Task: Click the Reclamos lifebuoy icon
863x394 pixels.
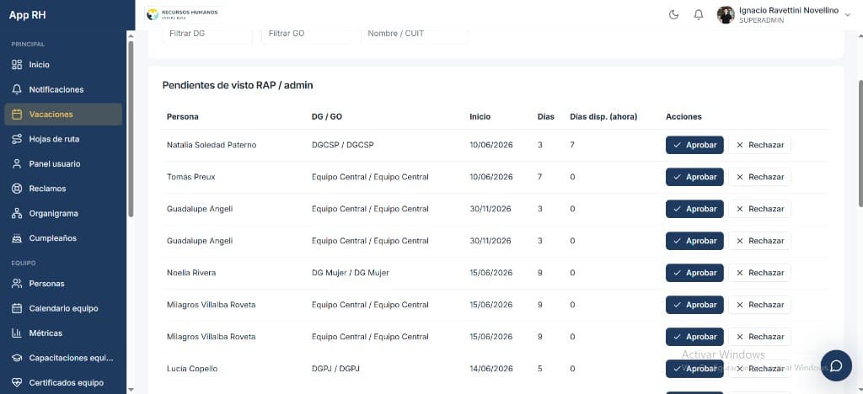Action: pos(17,189)
